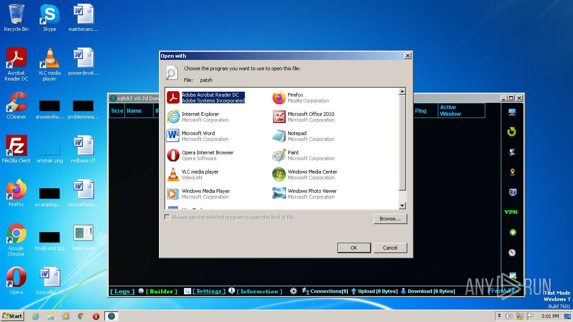Click njRAT green circular download icon
Viewport: 573px width, 322px height.
click(513, 233)
